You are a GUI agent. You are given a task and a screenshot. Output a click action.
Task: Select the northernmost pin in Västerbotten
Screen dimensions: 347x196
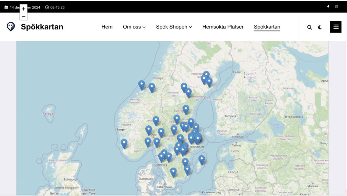tap(206, 75)
